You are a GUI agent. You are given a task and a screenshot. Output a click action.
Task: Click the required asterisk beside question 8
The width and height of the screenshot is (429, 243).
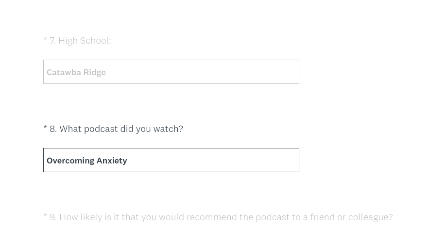point(45,129)
